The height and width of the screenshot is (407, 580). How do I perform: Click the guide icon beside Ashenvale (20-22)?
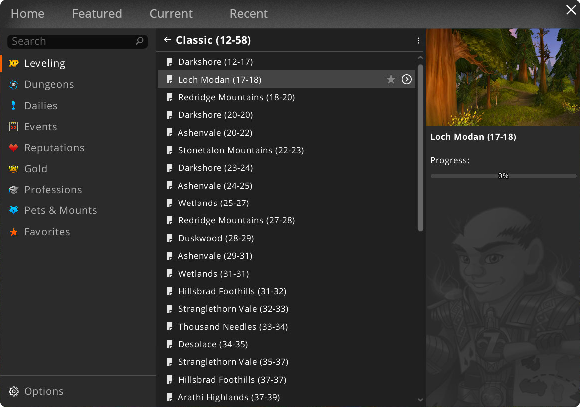169,133
